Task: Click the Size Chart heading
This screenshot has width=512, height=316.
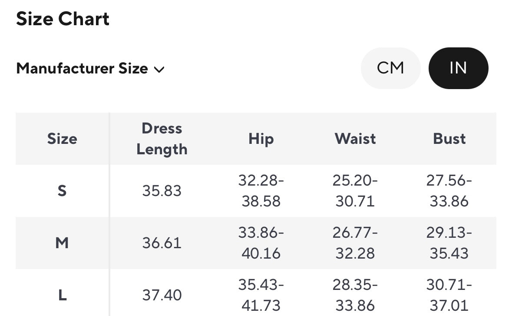Action: tap(63, 19)
